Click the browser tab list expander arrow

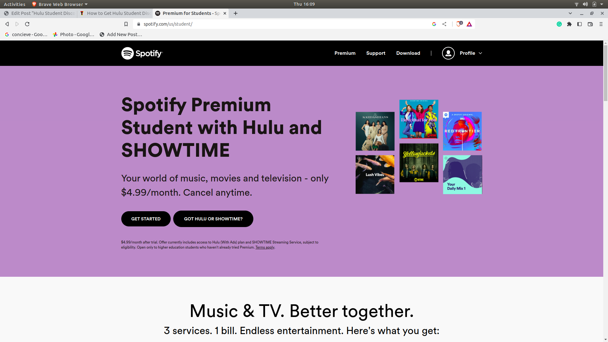click(570, 13)
